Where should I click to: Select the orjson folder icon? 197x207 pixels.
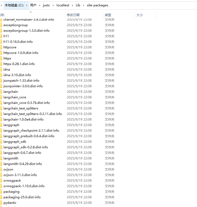click(1, 169)
